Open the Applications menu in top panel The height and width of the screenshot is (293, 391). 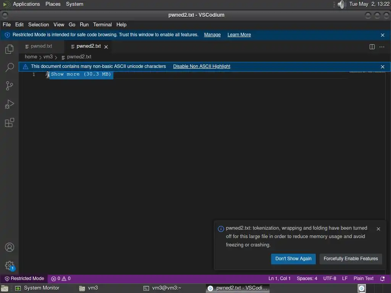point(26,4)
